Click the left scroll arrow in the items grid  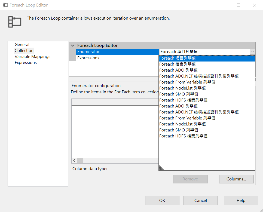click(x=74, y=160)
